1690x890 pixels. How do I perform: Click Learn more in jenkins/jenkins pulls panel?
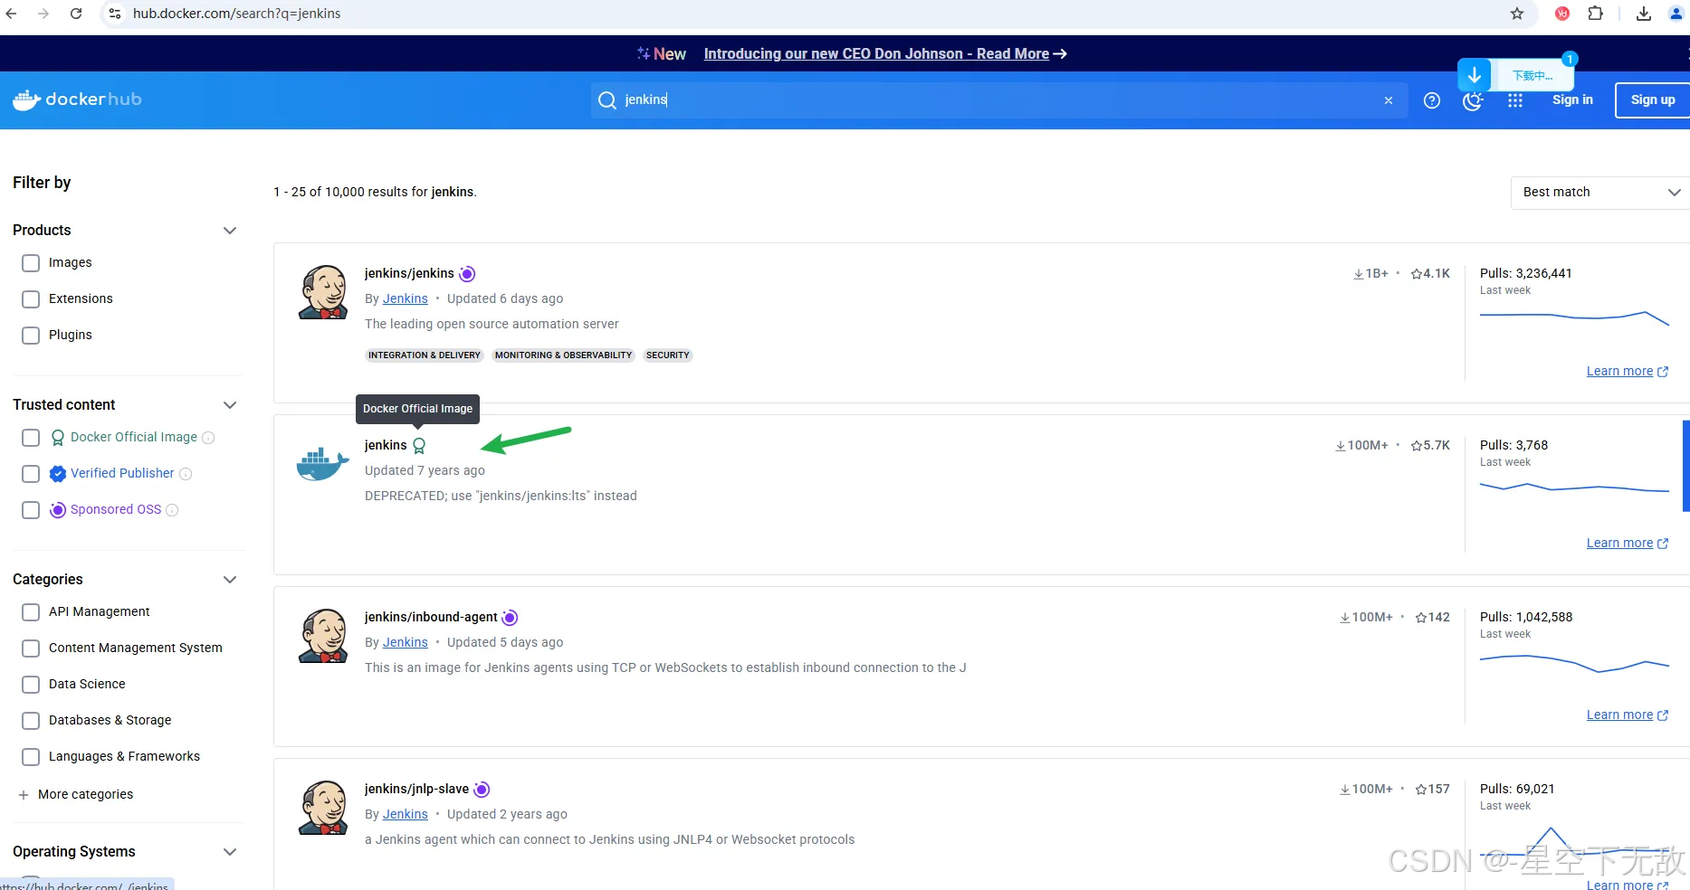1627,371
